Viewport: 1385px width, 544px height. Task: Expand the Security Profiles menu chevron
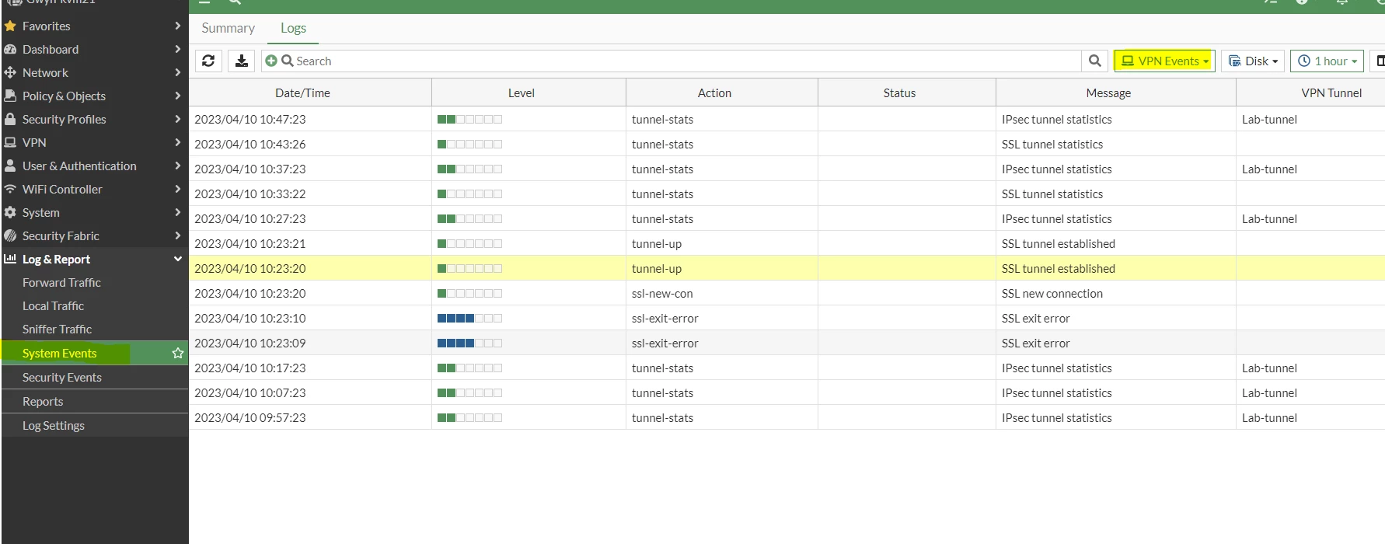[x=178, y=119]
